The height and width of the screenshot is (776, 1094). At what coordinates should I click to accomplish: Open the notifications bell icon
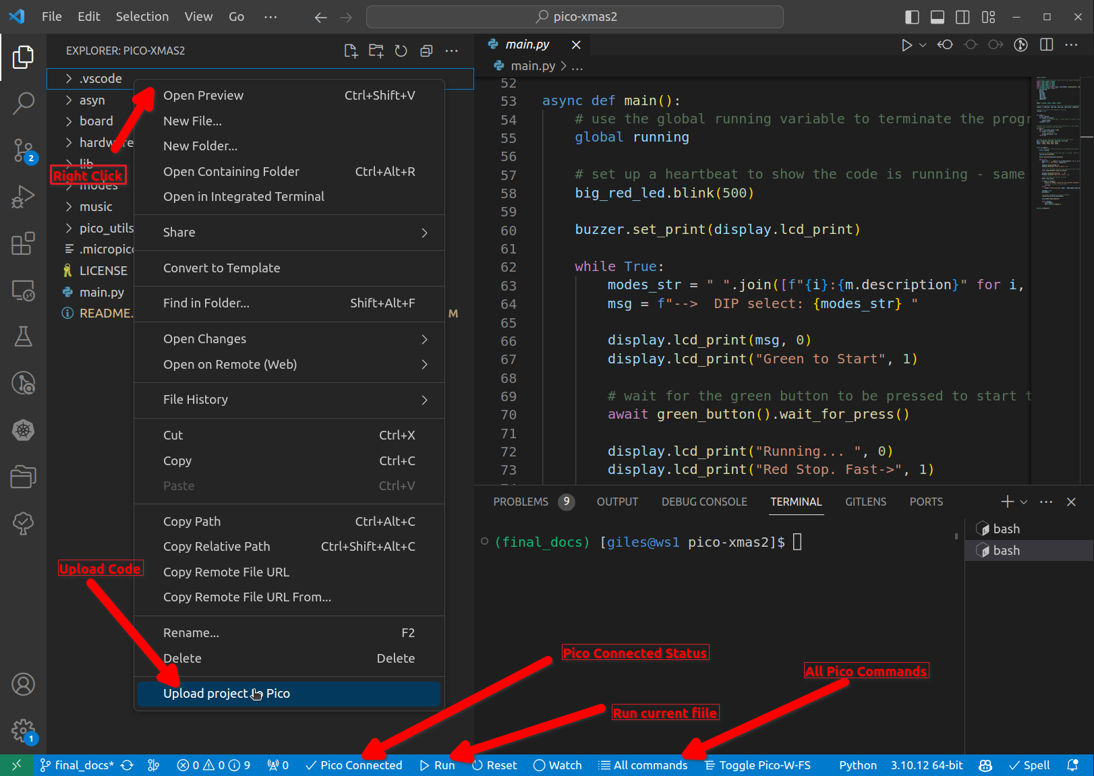[x=1072, y=765]
